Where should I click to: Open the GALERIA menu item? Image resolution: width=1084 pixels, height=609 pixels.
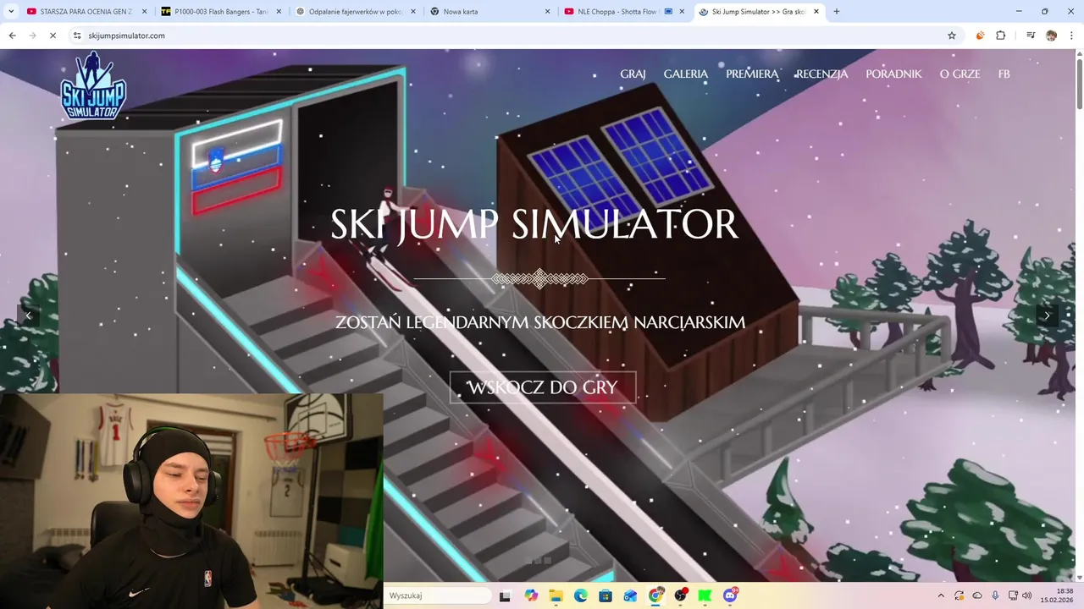tap(686, 74)
